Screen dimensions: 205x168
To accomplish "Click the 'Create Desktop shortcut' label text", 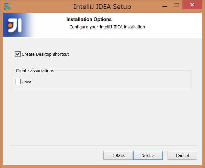I will (x=45, y=54).
